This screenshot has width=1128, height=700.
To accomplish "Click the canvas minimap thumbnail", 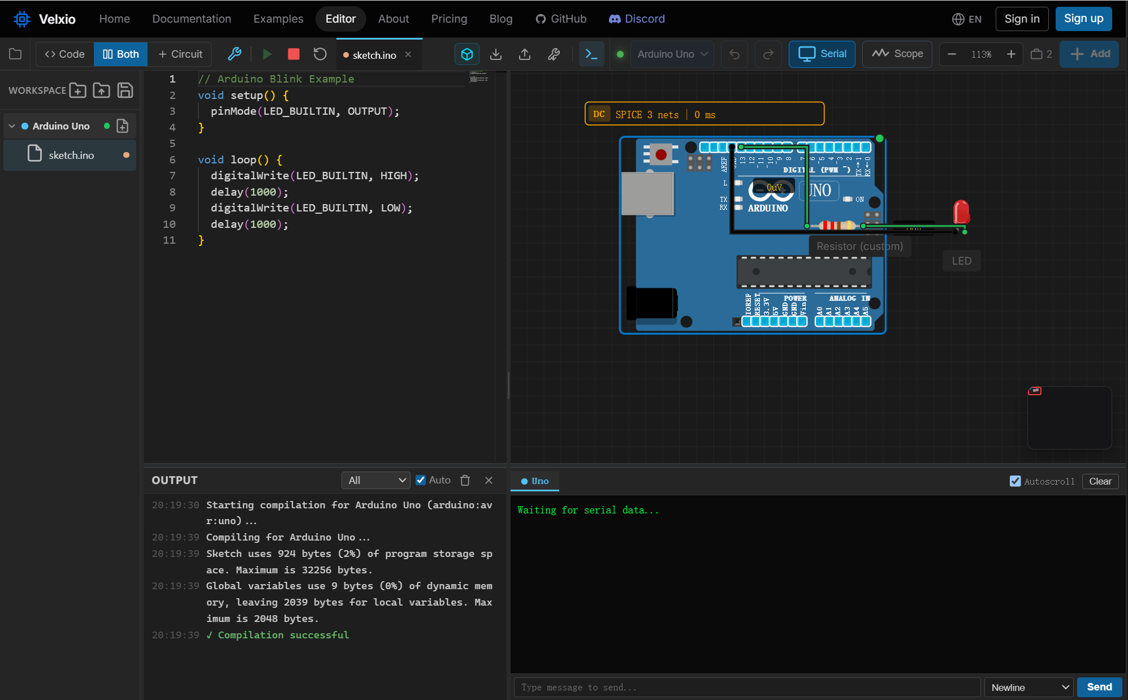I will pos(1069,417).
